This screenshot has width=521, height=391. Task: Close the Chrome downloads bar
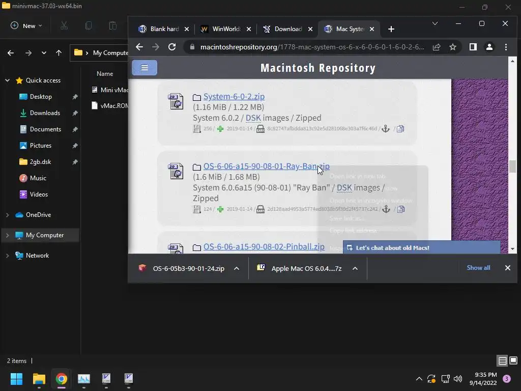(x=508, y=268)
